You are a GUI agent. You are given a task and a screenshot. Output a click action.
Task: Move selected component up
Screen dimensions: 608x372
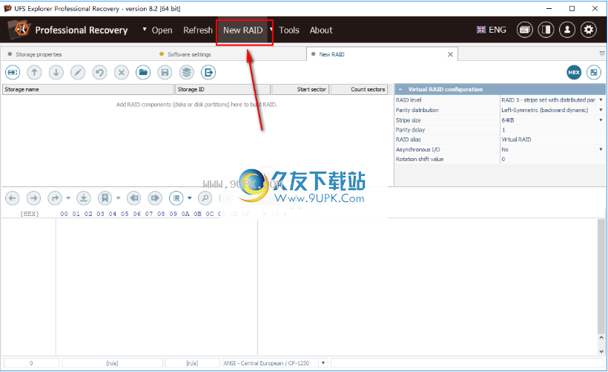(x=34, y=72)
